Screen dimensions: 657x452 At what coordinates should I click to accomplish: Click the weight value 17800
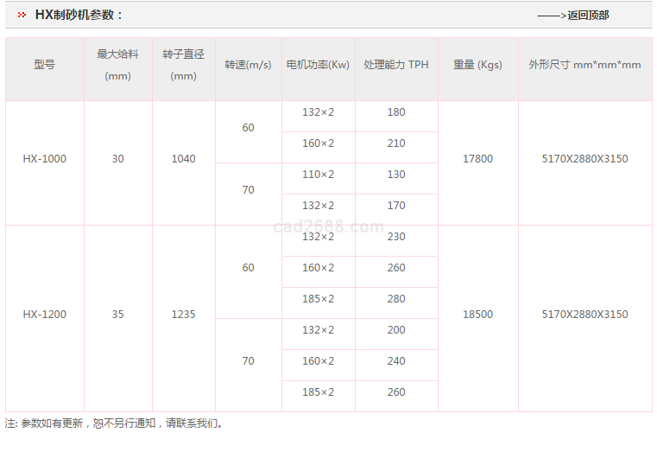click(477, 159)
